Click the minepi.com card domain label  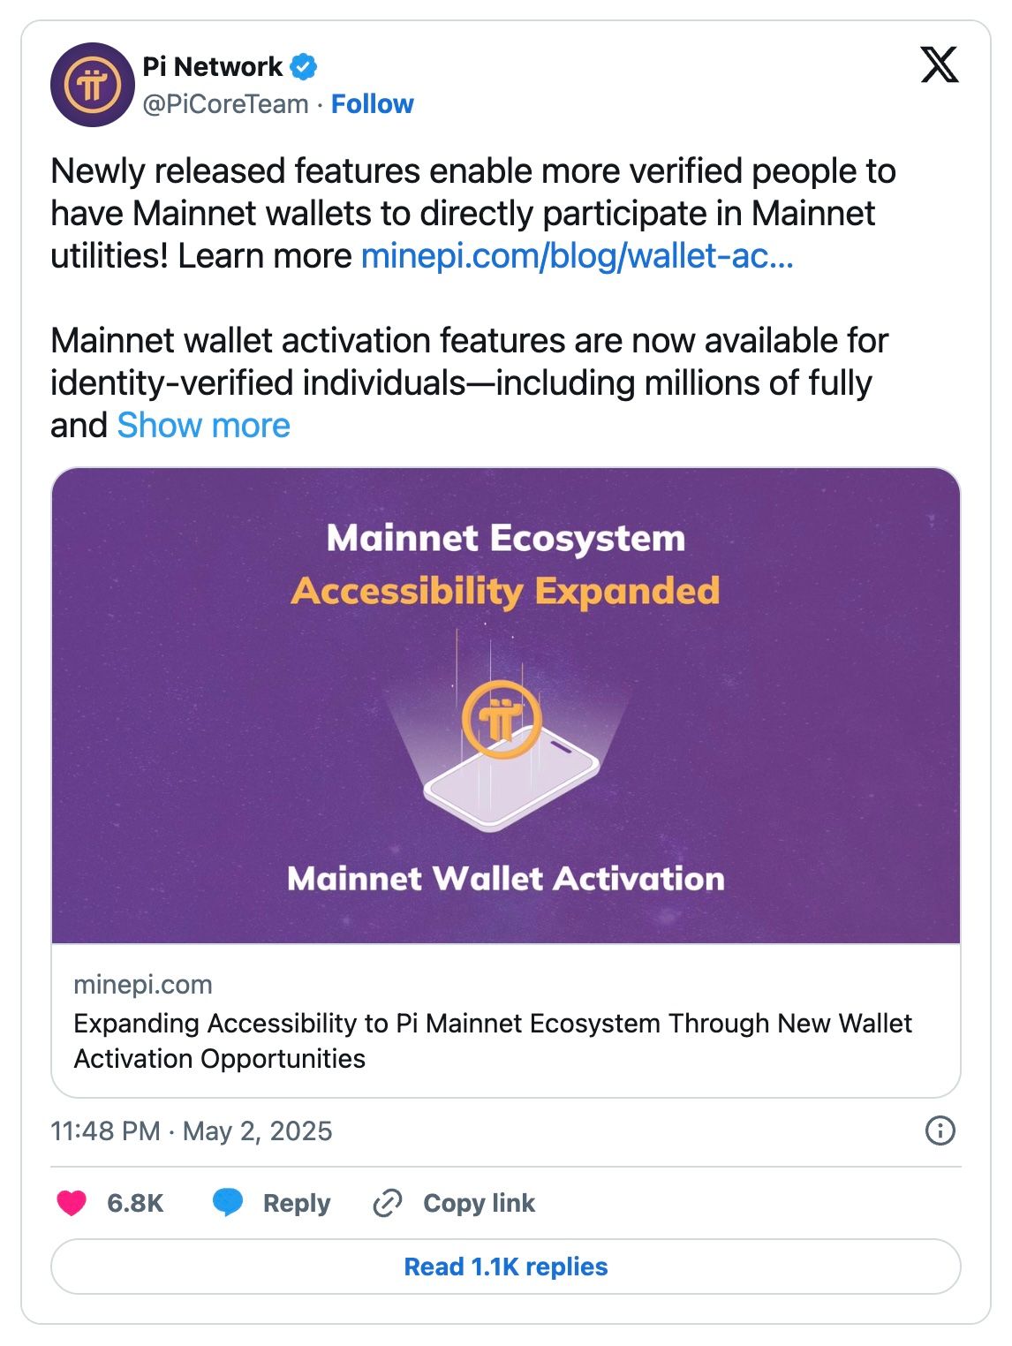tap(143, 985)
